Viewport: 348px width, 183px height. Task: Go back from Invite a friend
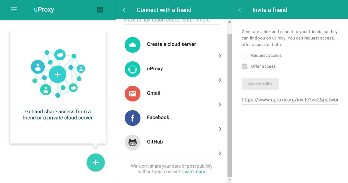[x=241, y=10]
